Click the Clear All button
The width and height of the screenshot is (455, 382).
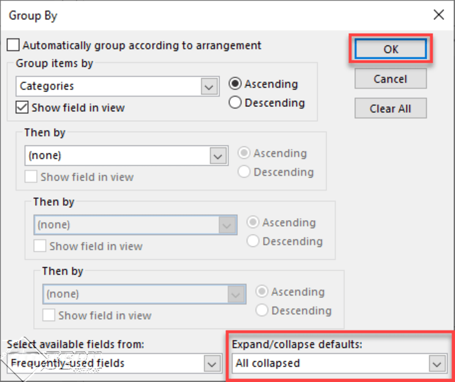(x=390, y=109)
